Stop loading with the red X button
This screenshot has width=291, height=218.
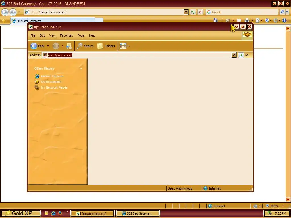click(200, 12)
